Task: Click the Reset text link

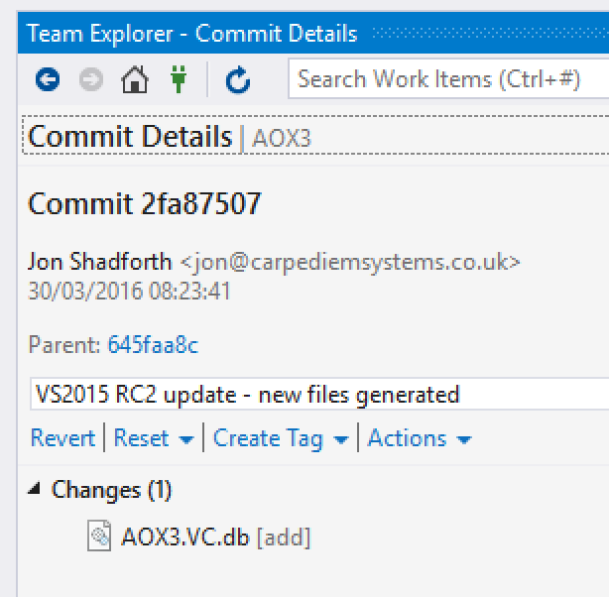Action: 141,438
